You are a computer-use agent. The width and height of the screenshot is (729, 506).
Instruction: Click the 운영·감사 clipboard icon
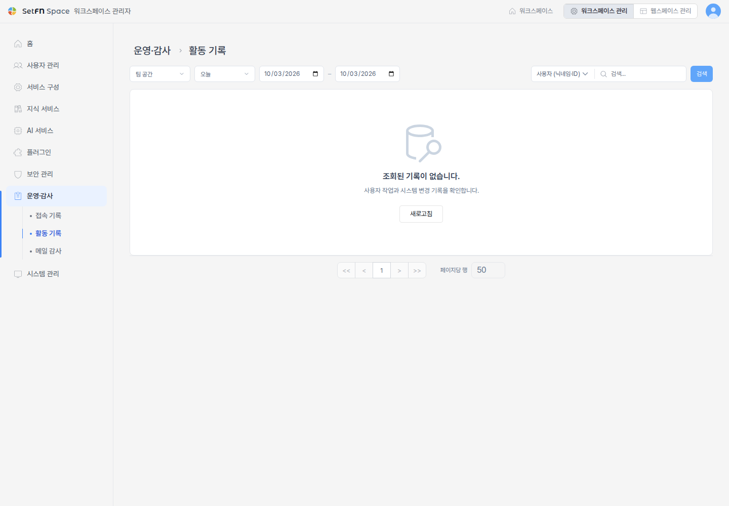click(18, 196)
